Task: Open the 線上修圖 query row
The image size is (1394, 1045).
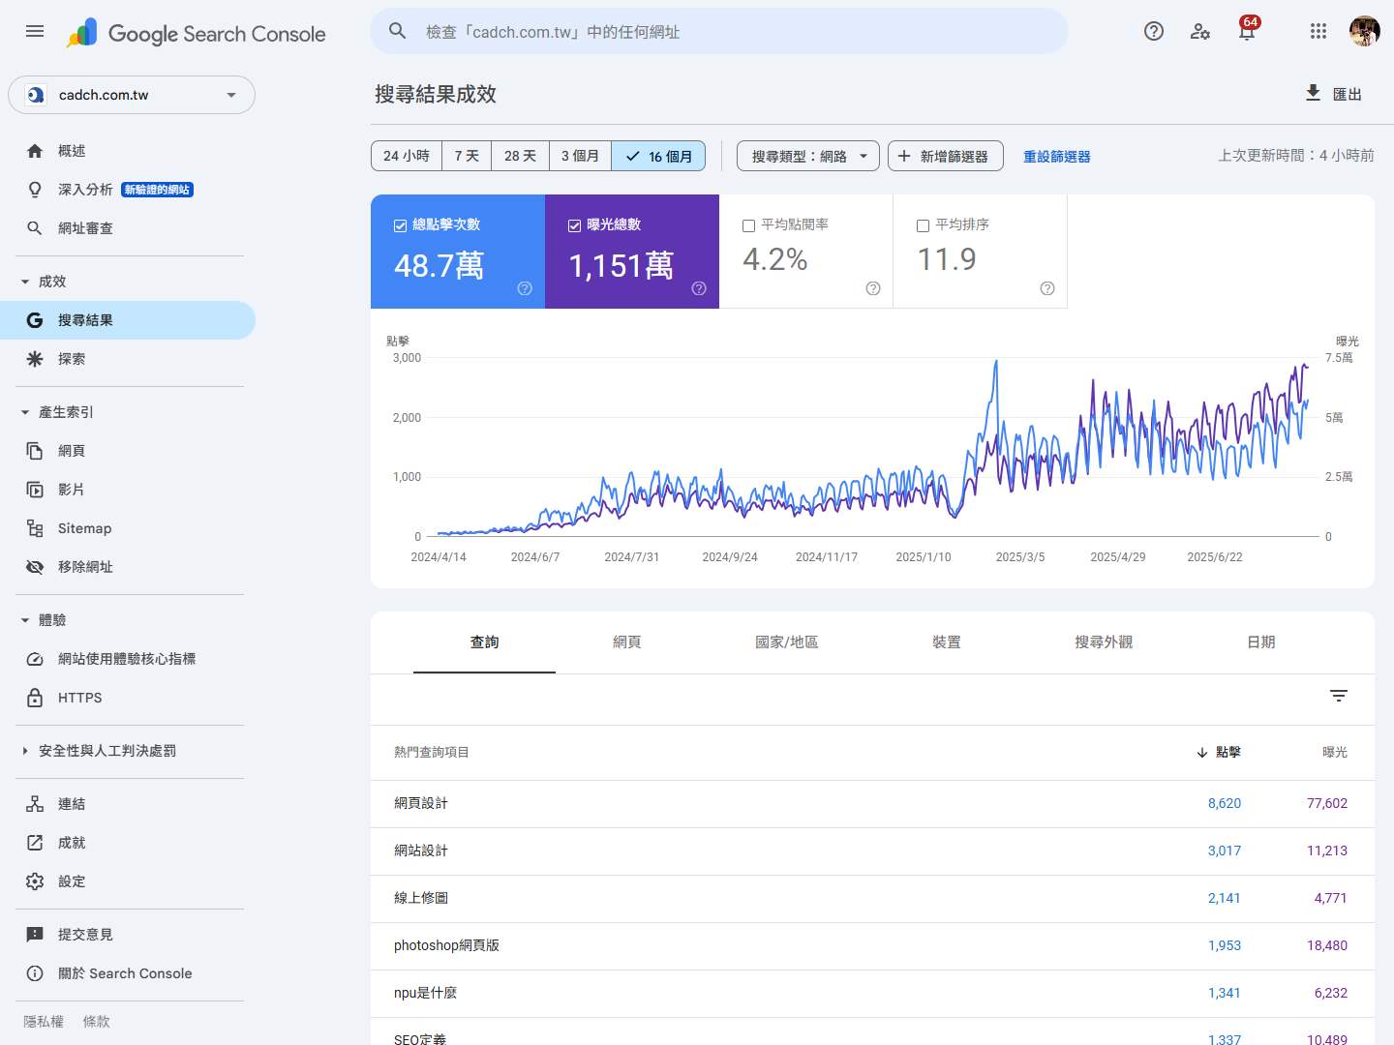Action: coord(872,898)
